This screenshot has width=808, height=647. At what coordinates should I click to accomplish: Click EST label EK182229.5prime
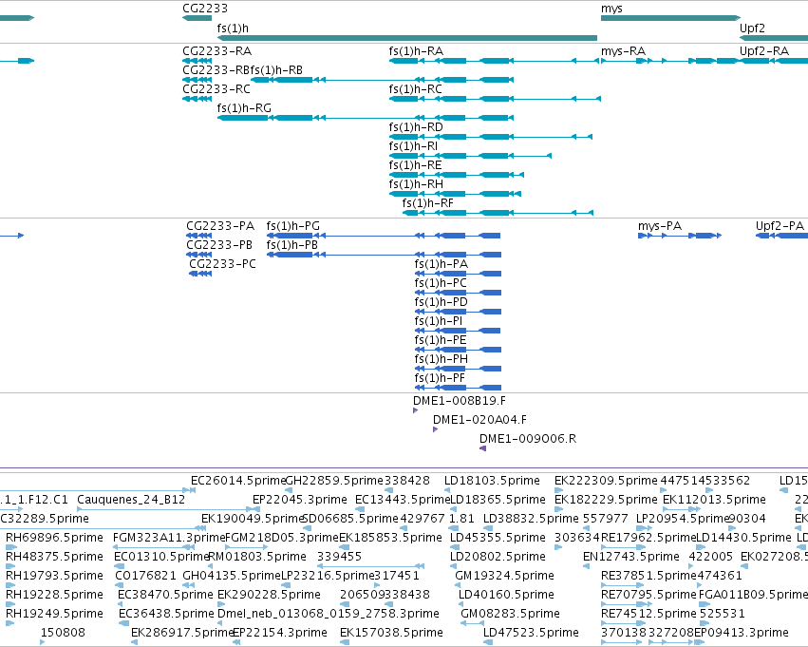(x=606, y=500)
